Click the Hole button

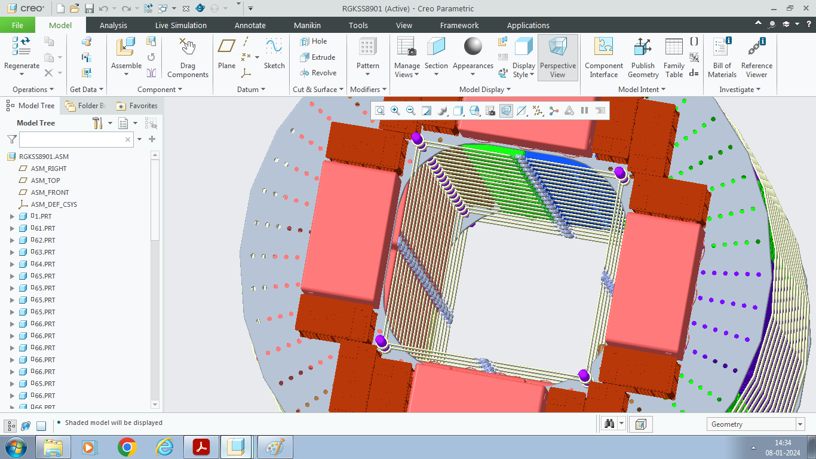tap(314, 41)
